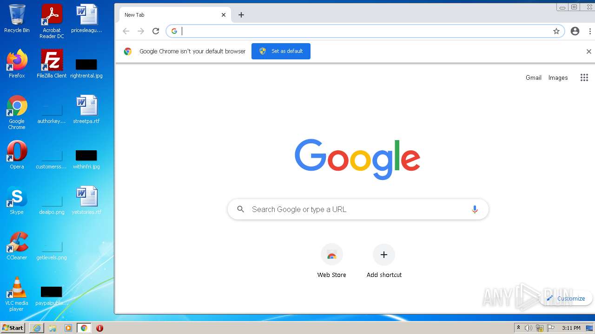
Task: Click the 3:11 PM clock
Action: (x=571, y=328)
